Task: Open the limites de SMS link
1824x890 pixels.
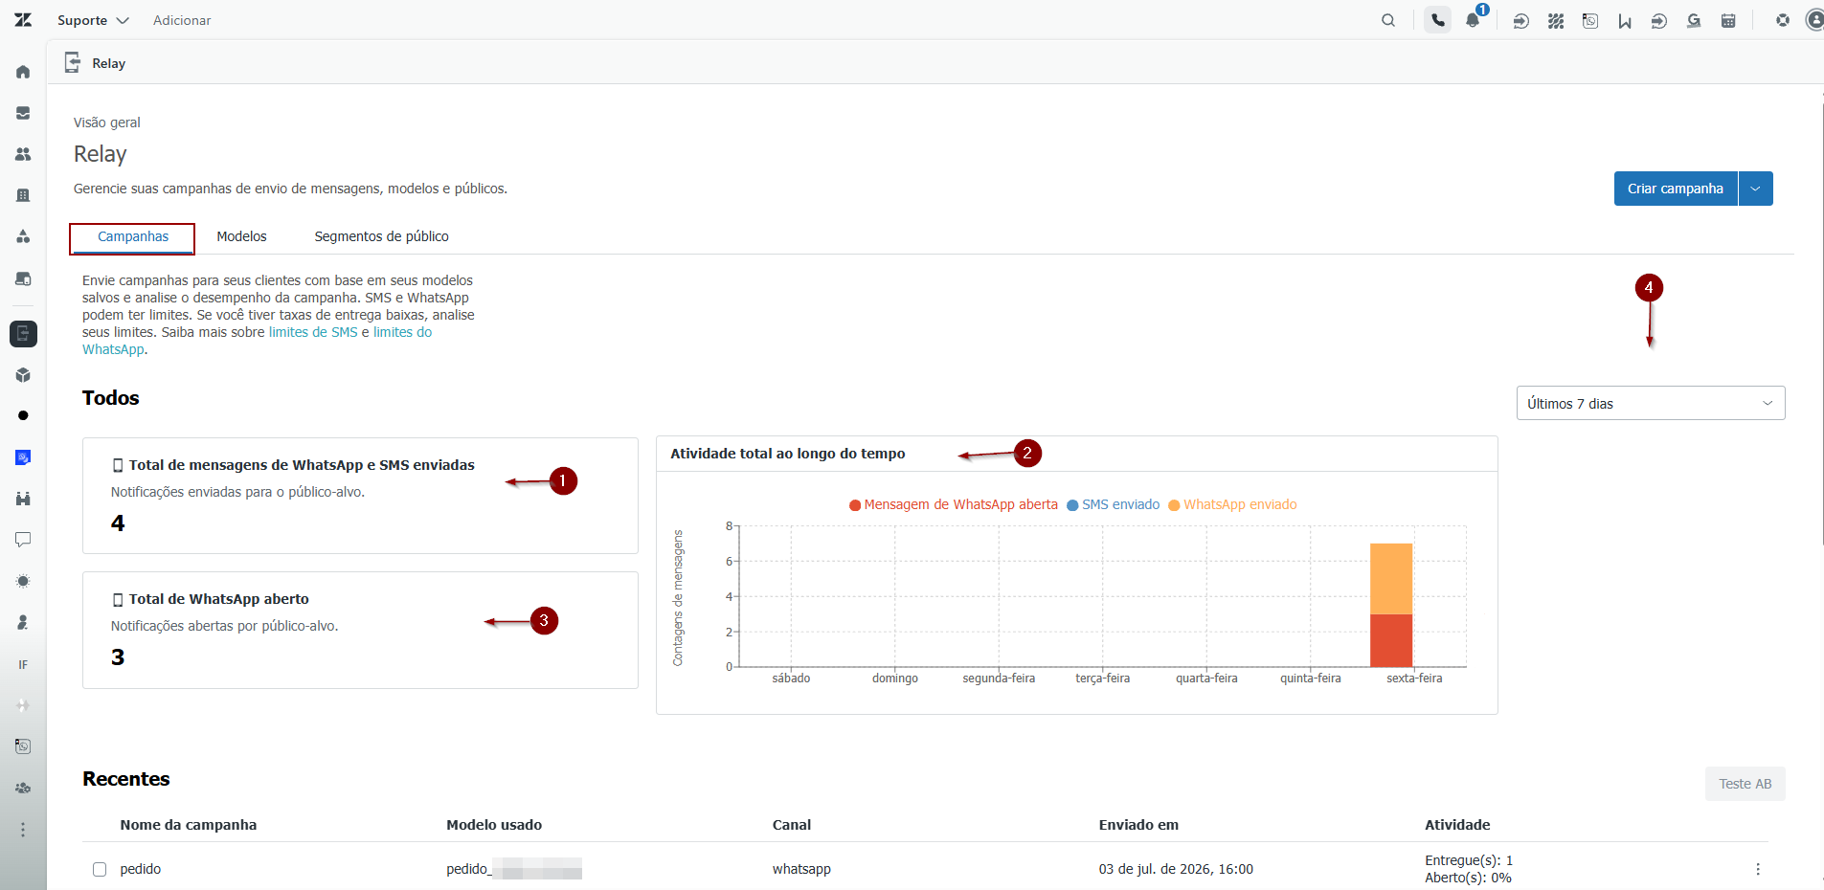Action: [313, 332]
